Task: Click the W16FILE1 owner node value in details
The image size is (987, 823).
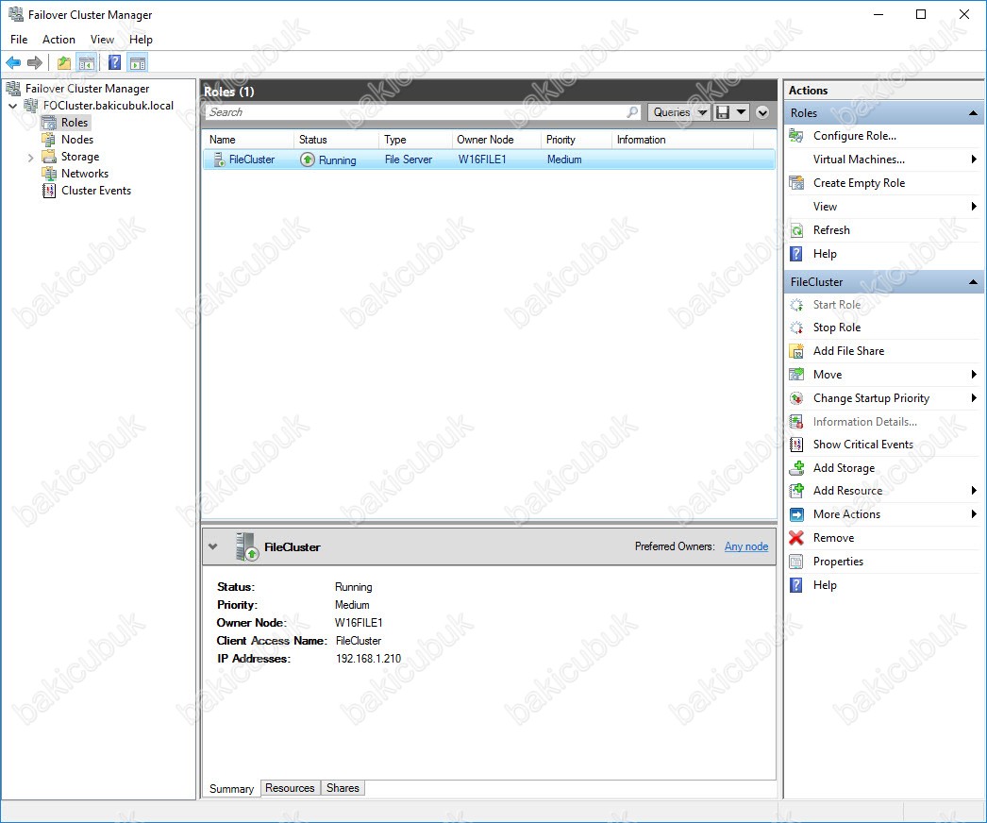Action: (359, 623)
